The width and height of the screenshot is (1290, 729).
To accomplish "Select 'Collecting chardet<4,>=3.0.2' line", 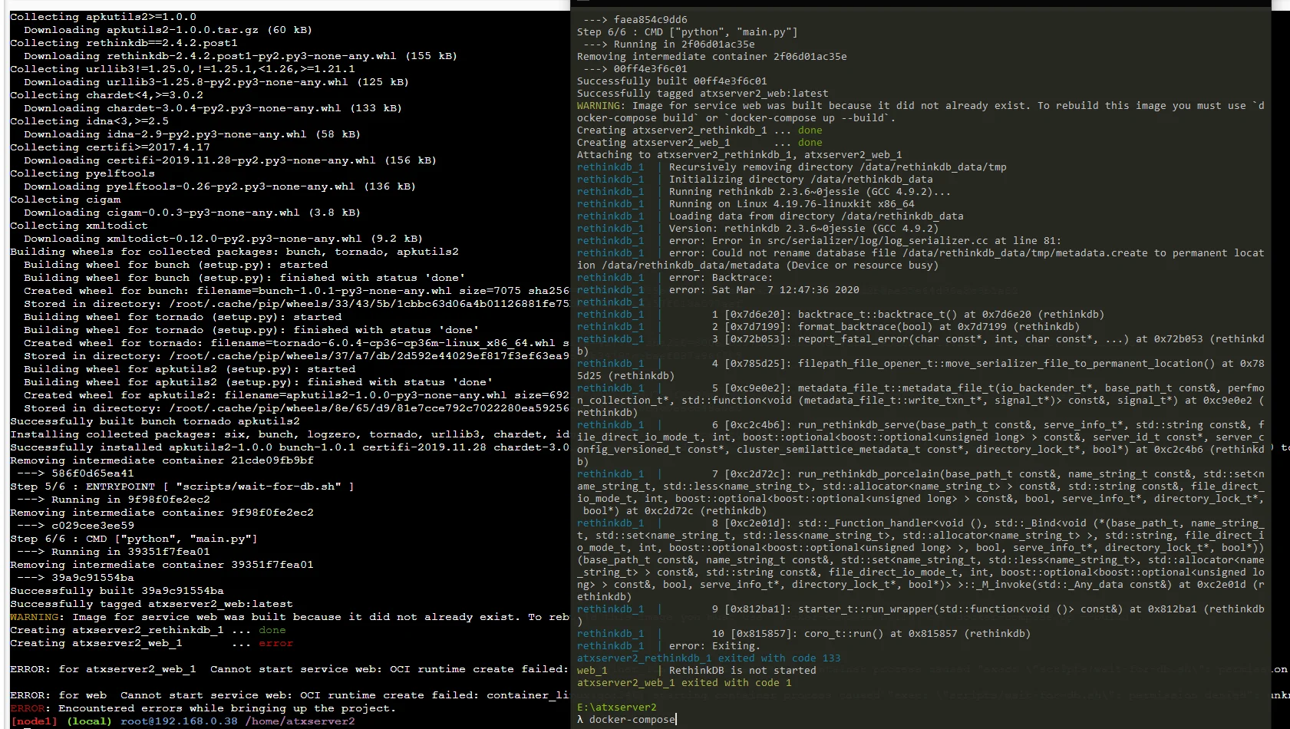I will click(107, 95).
